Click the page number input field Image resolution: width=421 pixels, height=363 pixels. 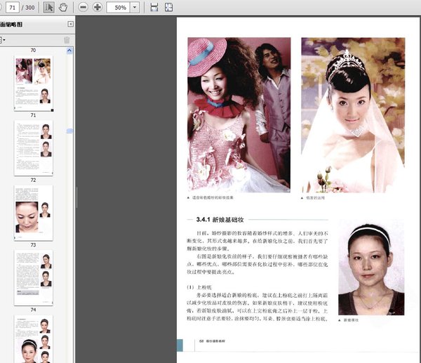[13, 7]
